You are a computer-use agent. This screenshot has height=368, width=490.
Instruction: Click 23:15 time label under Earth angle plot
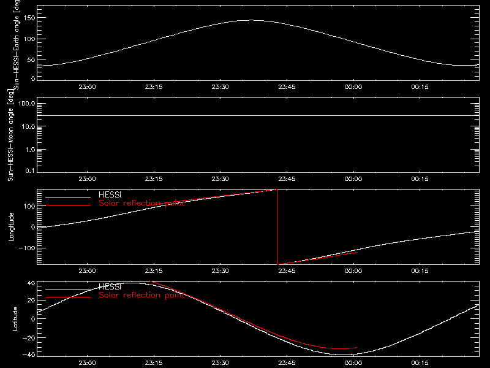click(x=154, y=86)
